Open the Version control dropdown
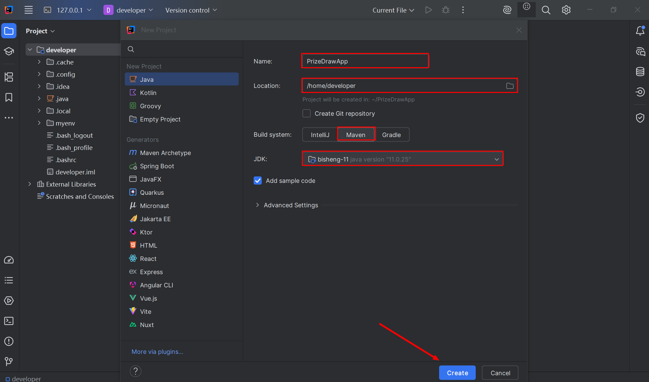 (191, 10)
